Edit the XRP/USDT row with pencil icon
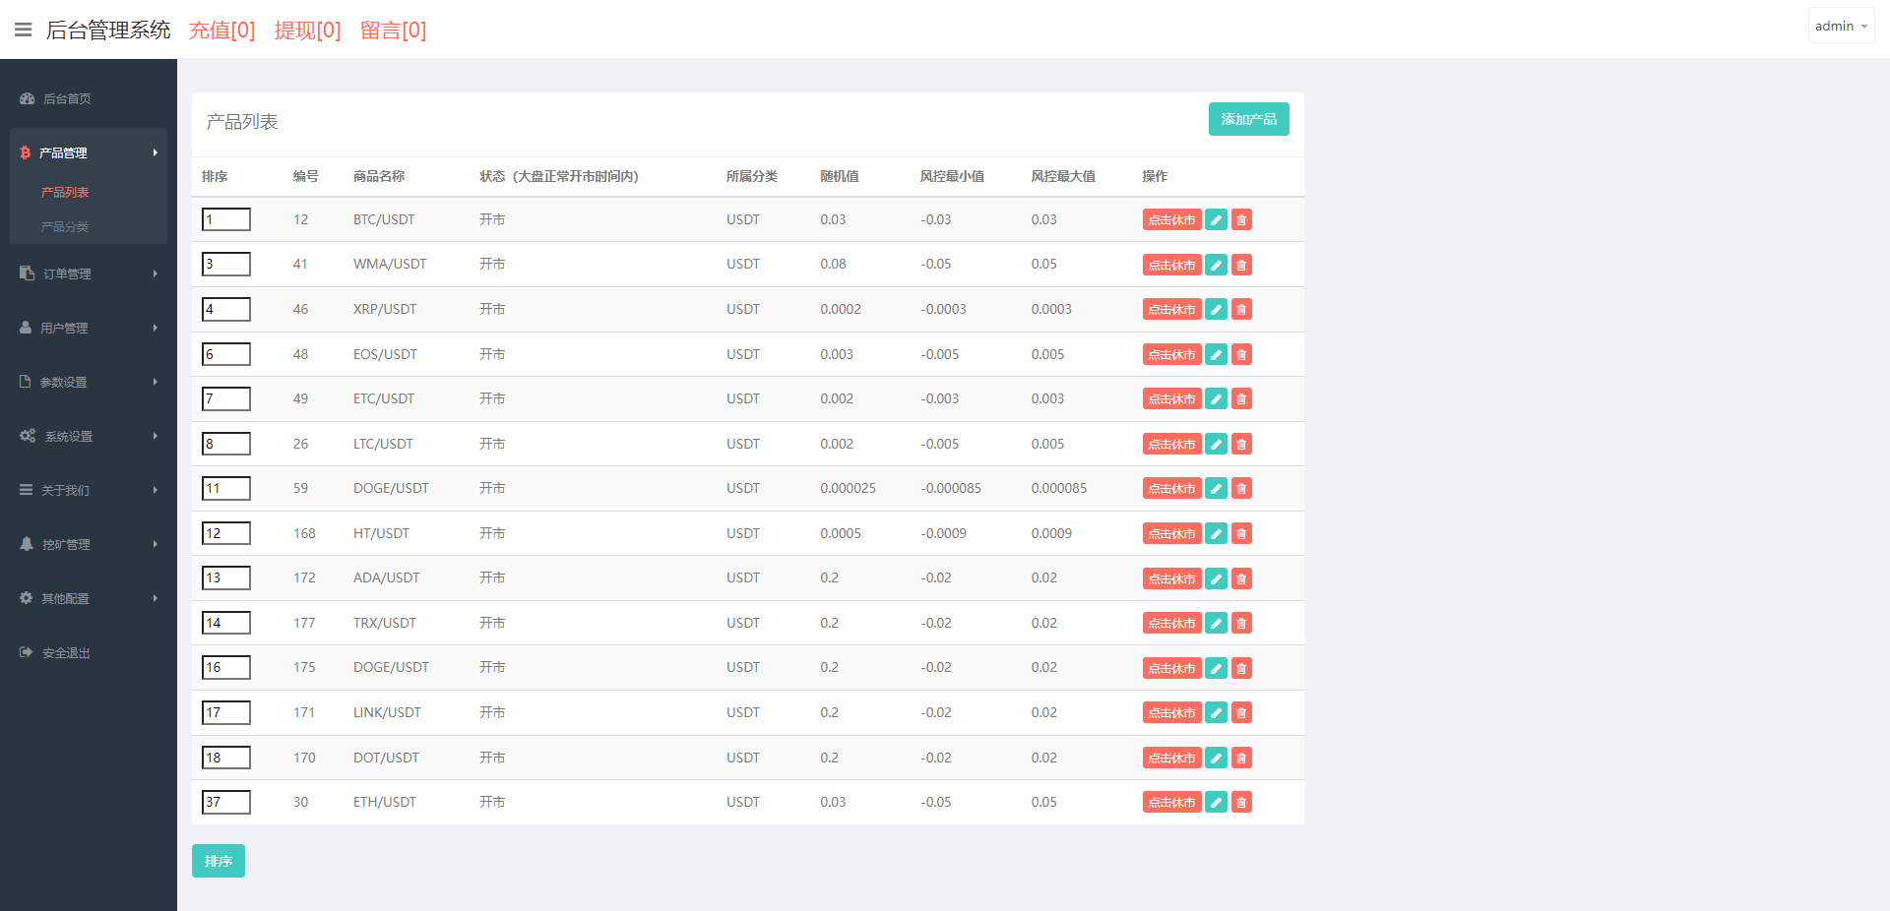Image resolution: width=1890 pixels, height=911 pixels. tap(1216, 310)
